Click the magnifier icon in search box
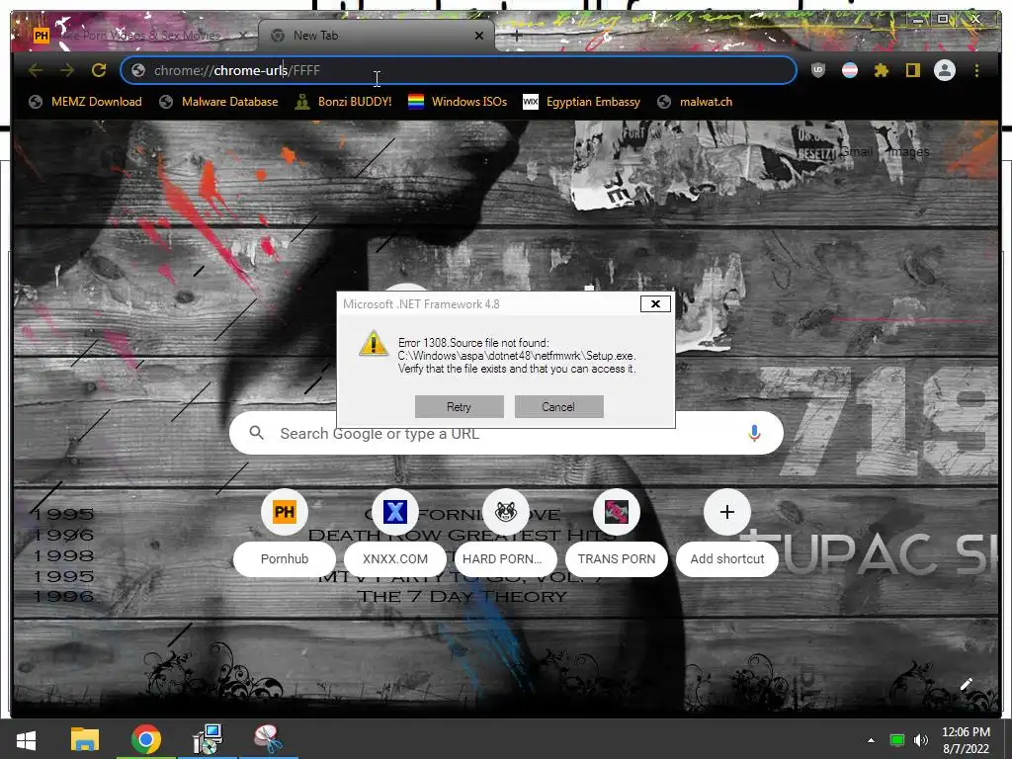Viewport: 1012px width, 759px height. pyautogui.click(x=256, y=433)
